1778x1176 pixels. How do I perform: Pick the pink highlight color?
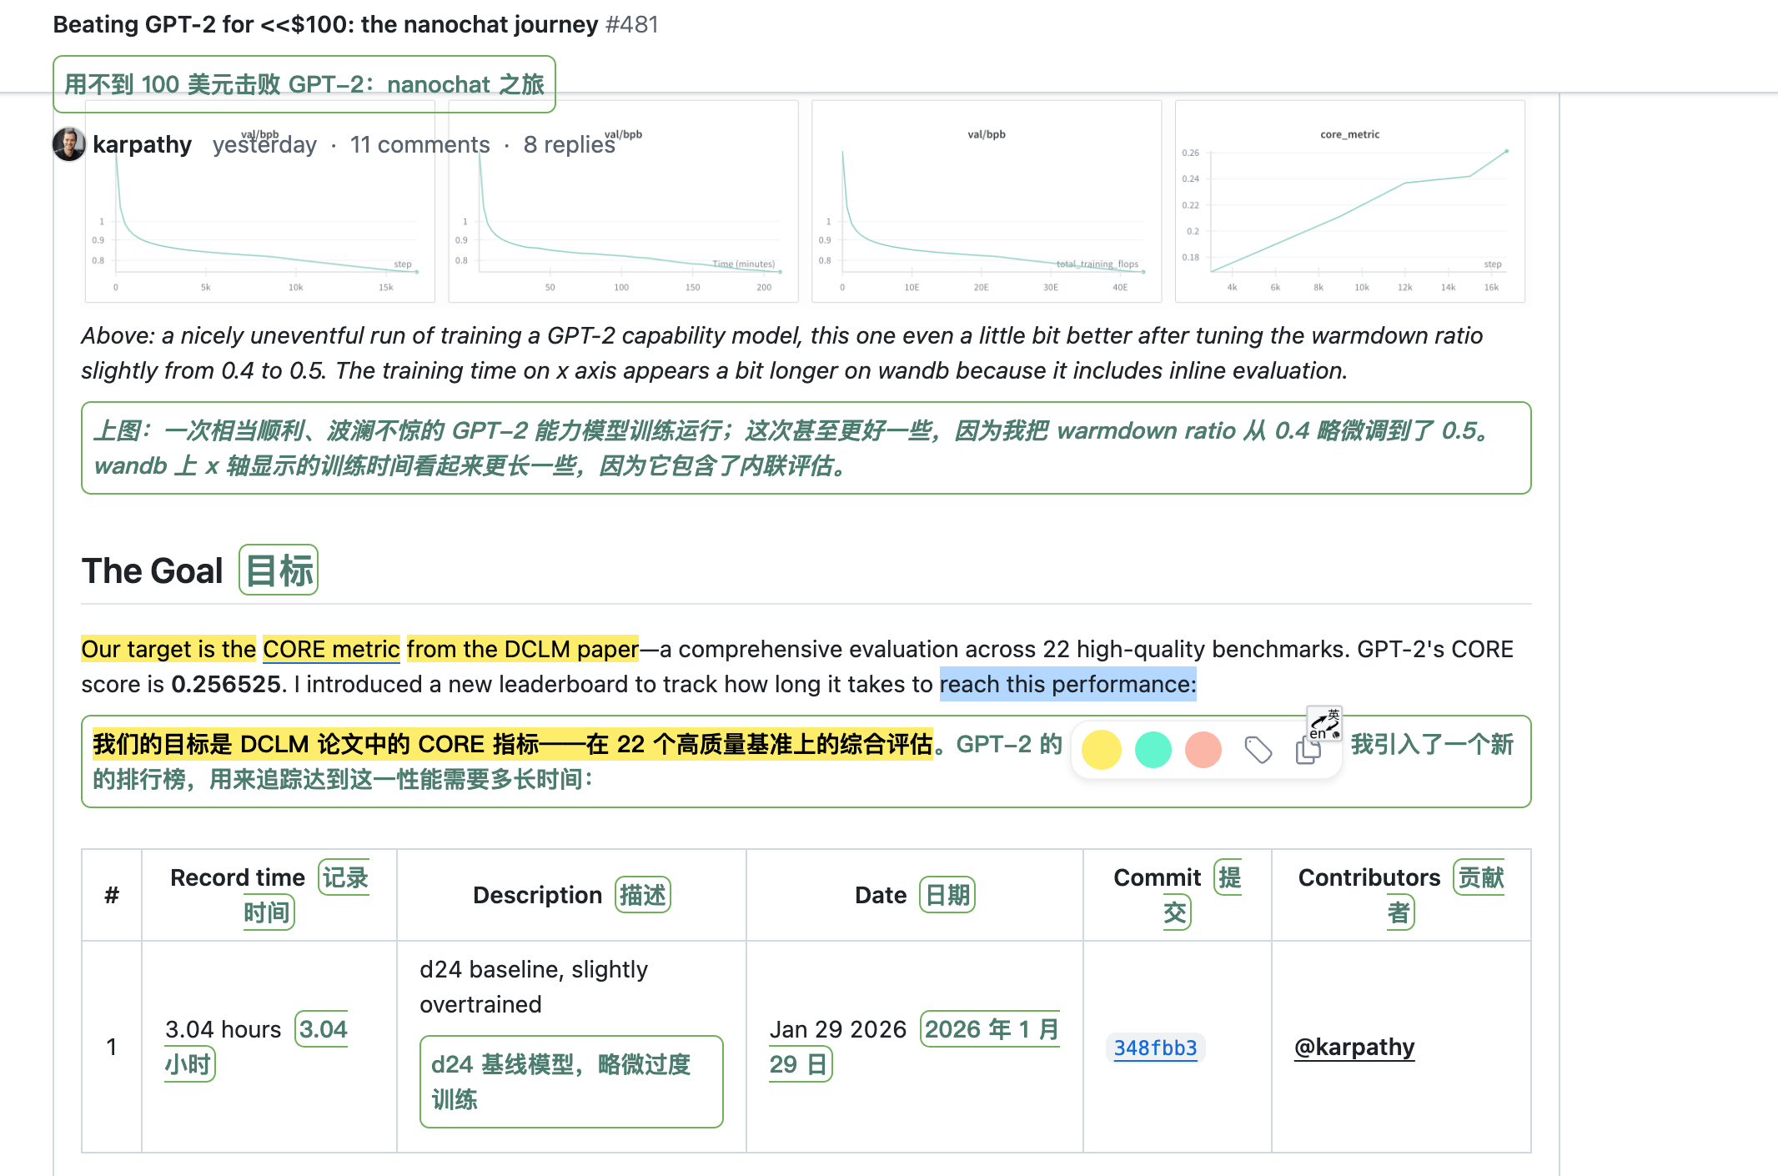1203,749
